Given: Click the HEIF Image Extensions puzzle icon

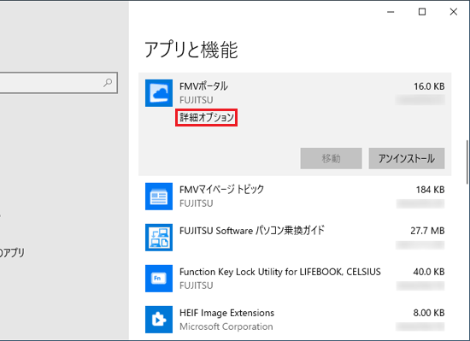Looking at the screenshot, I should tap(159, 320).
